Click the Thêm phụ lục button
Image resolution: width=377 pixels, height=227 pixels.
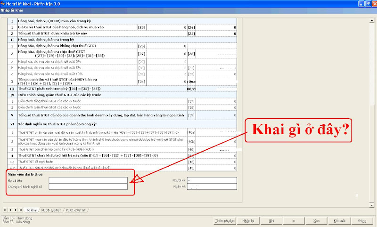coord(225,220)
